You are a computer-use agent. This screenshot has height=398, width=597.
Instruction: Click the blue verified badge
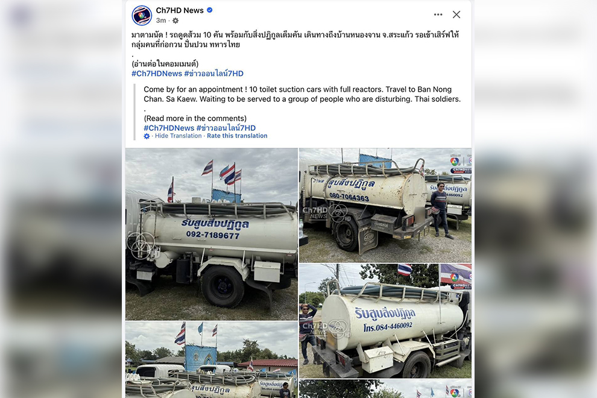[x=209, y=10]
